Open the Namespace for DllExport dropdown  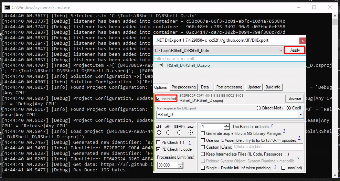301,115
